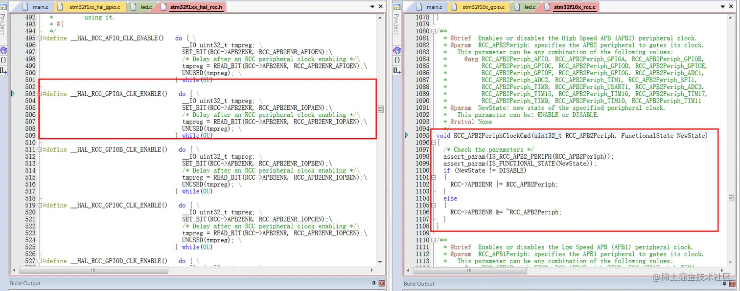Open the tab list dropdown arrow in left window
Image resolution: width=740 pixels, height=291 pixels.
pos(372,7)
